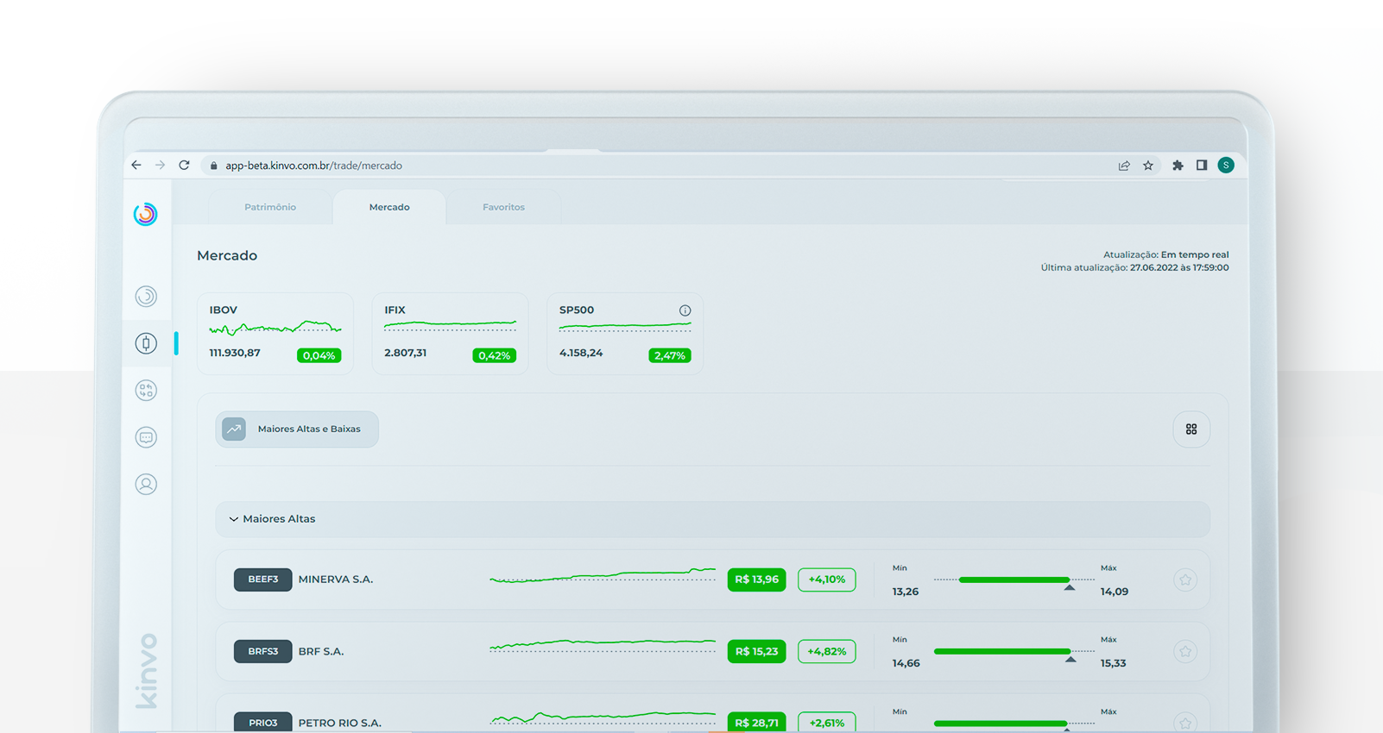Viewport: 1383px width, 733px height.
Task: Click the Kinvo logo icon in sidebar
Action: pos(146,214)
